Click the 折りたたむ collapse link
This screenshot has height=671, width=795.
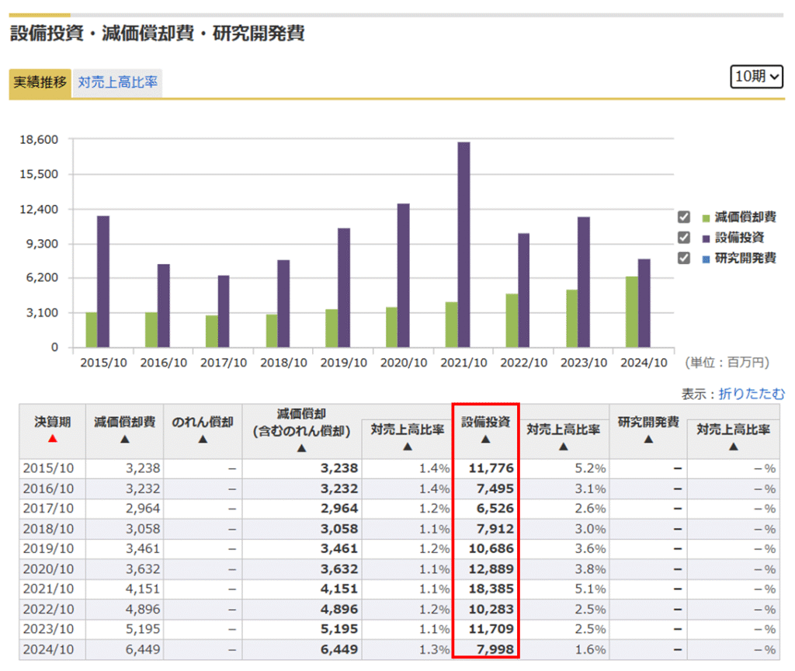(x=752, y=394)
